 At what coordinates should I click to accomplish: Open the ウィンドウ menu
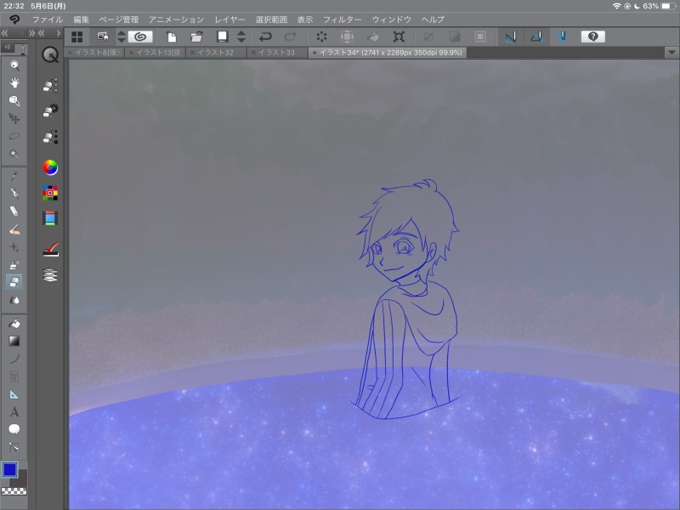coord(392,20)
